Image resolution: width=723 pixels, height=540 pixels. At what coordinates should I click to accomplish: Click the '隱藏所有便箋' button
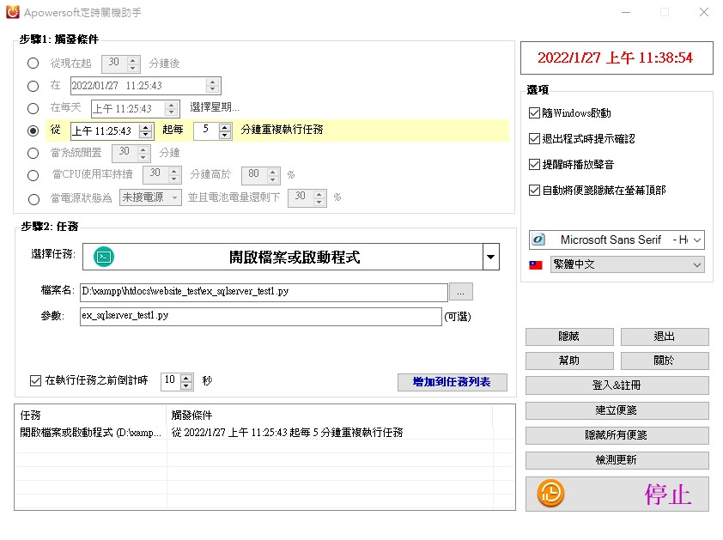click(617, 435)
